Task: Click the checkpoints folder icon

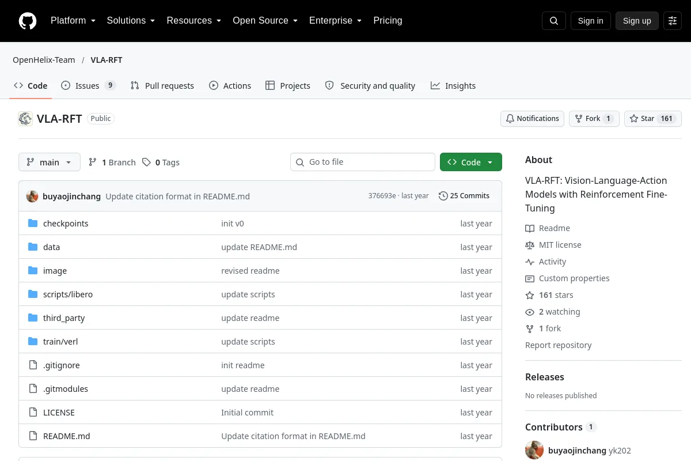Action: [33, 224]
